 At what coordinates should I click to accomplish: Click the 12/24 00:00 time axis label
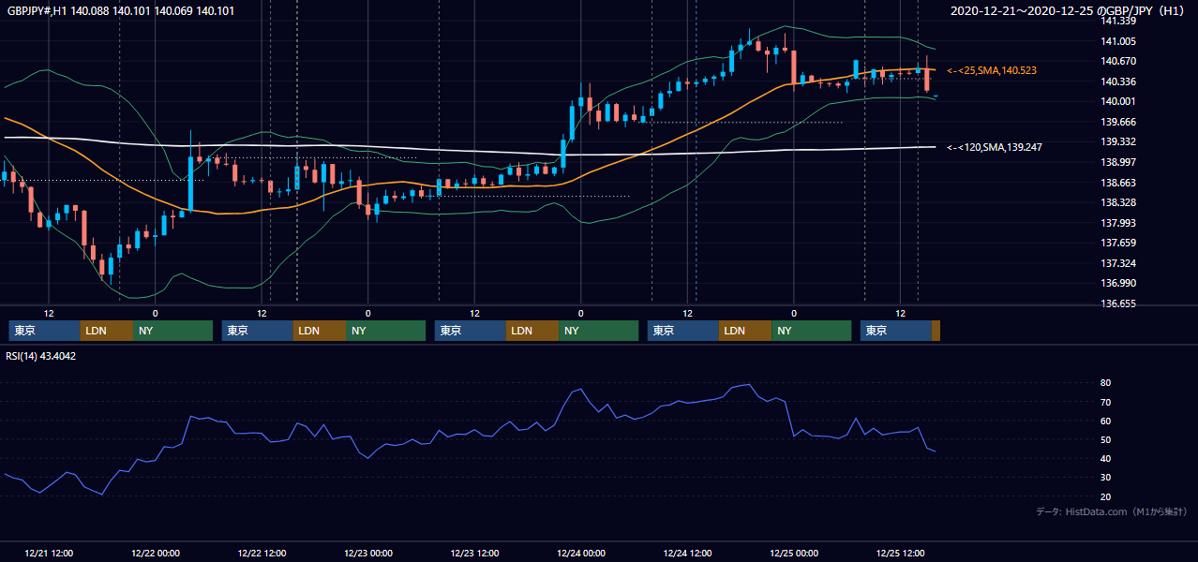point(580,553)
